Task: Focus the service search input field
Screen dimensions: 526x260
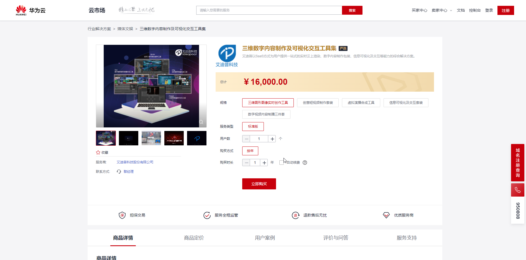Action: tap(269, 10)
